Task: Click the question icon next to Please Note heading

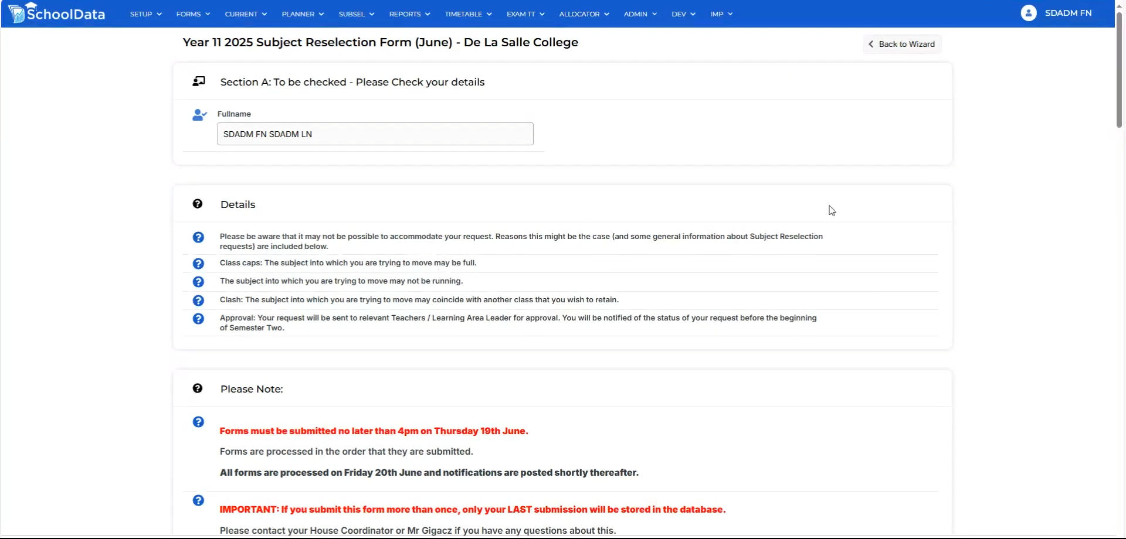Action: pos(198,388)
